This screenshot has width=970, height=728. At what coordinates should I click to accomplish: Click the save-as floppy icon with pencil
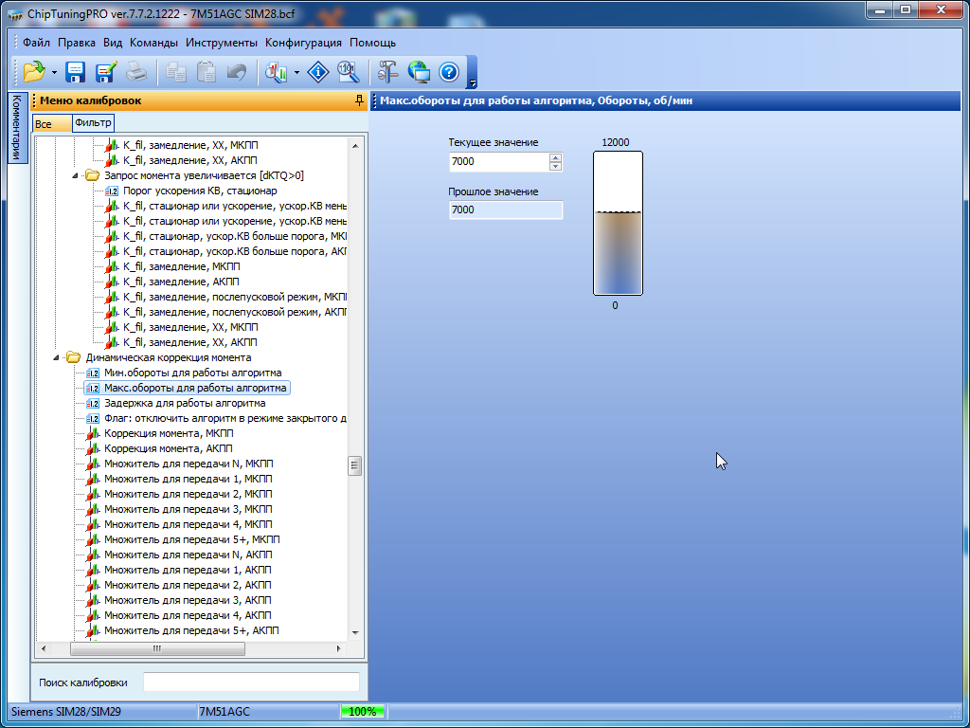click(106, 71)
